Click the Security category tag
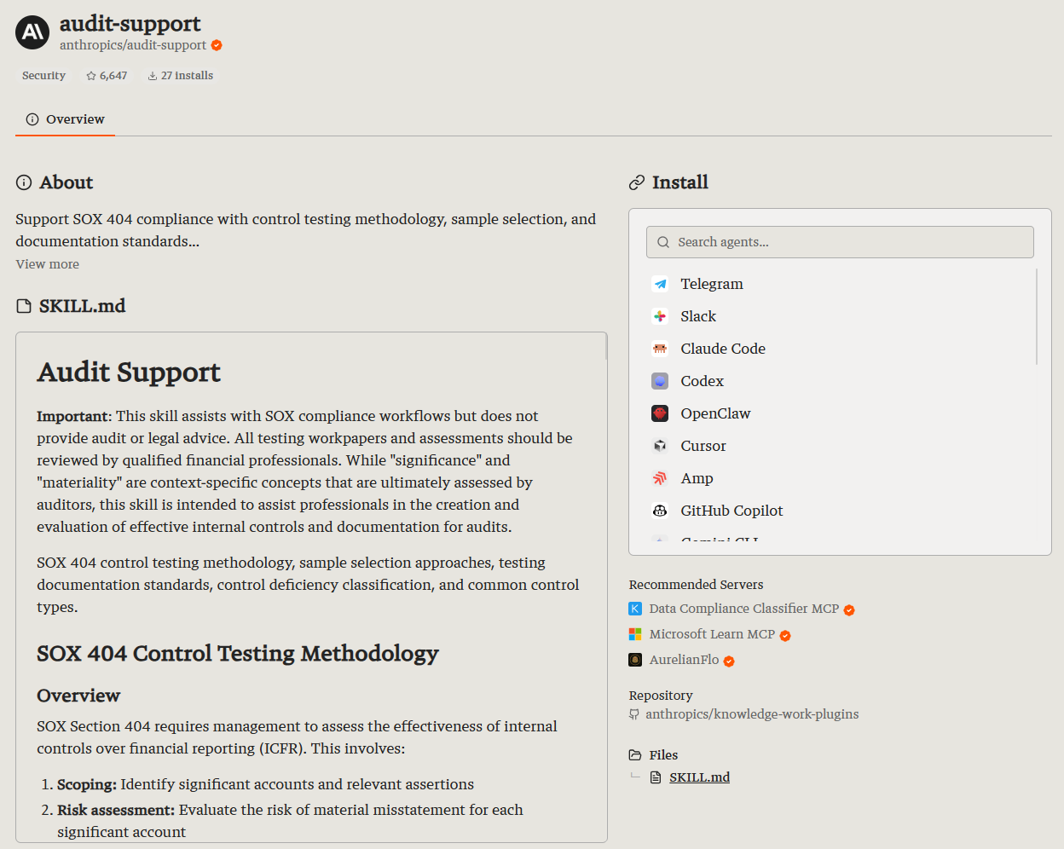Image resolution: width=1064 pixels, height=849 pixels. 43,76
